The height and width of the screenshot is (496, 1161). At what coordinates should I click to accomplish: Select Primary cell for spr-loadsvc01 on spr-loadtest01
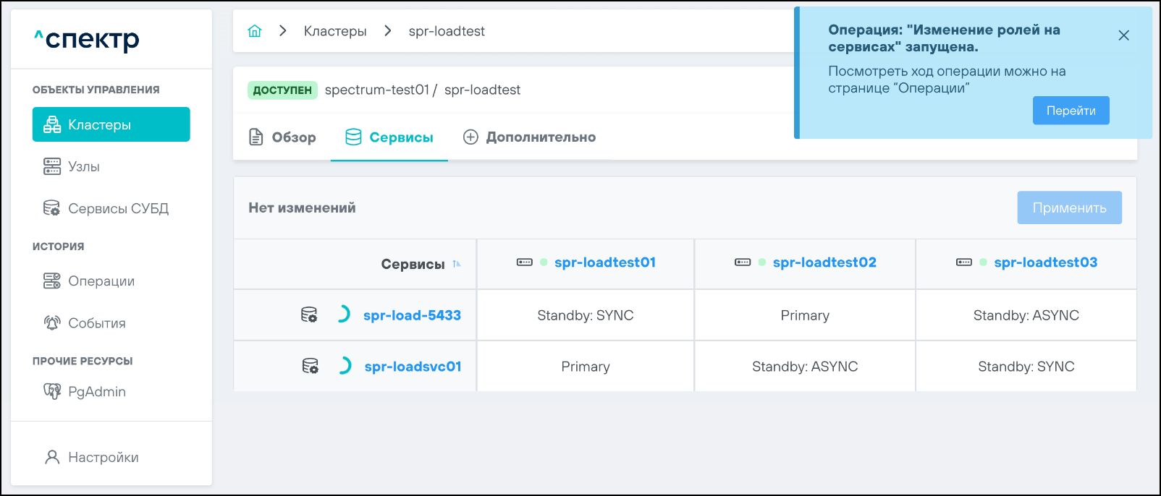coord(585,367)
